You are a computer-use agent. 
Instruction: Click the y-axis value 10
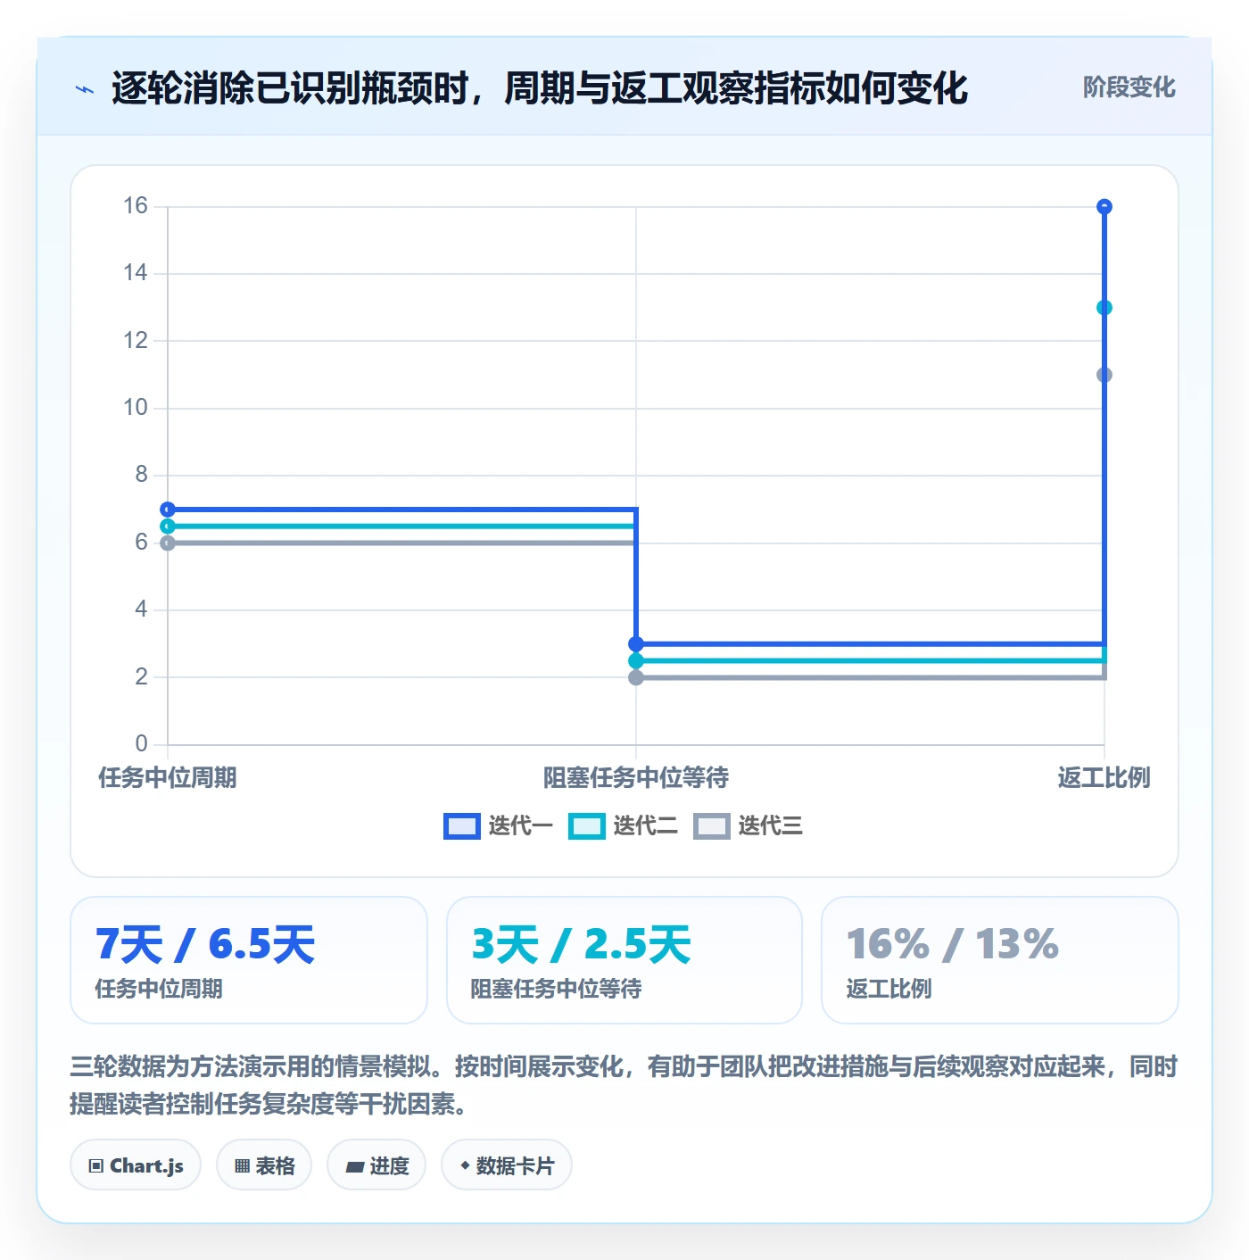tap(136, 408)
